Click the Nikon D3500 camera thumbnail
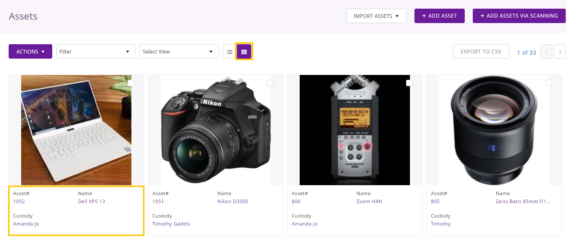Screen dimensions: 567x239 216,130
